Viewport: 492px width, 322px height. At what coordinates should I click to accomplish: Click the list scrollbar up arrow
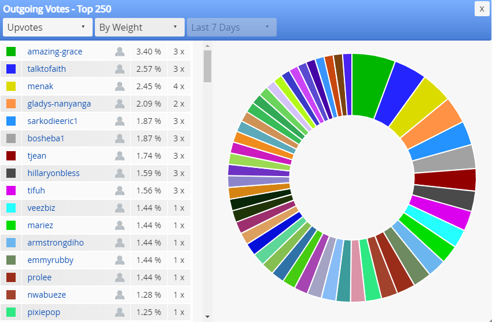pyautogui.click(x=207, y=46)
